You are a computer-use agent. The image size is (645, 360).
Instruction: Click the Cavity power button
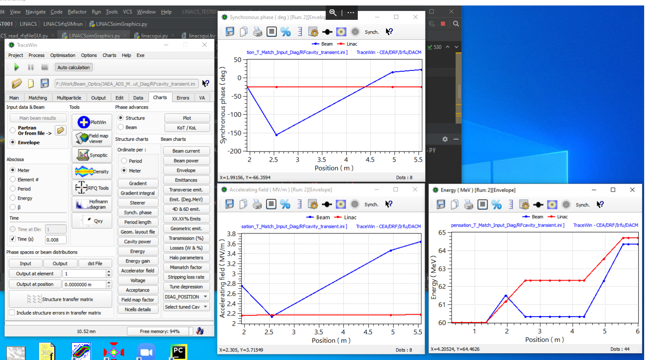pos(137,242)
